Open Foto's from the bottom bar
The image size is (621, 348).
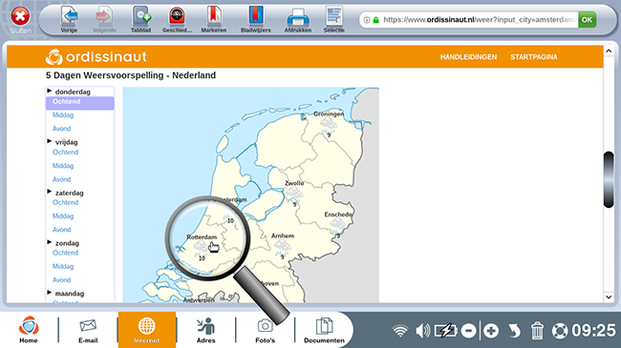click(265, 330)
